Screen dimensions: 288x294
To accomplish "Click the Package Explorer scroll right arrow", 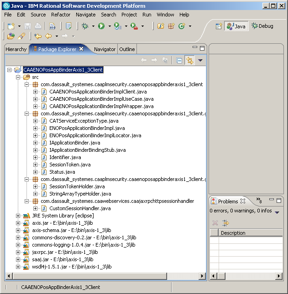I will (202, 276).
